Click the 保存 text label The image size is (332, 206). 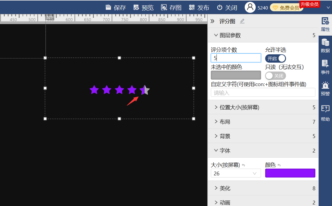click(120, 8)
